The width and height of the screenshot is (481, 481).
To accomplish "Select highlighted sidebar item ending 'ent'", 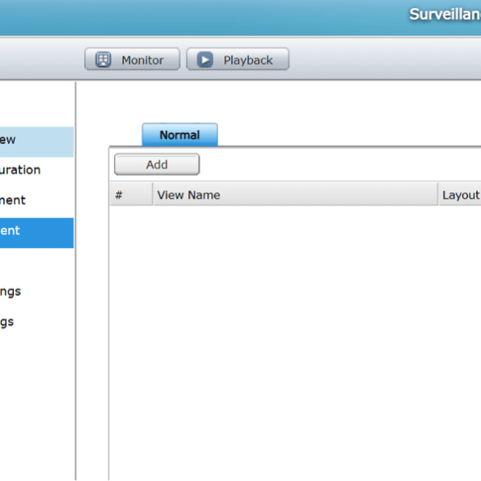I will tap(36, 233).
